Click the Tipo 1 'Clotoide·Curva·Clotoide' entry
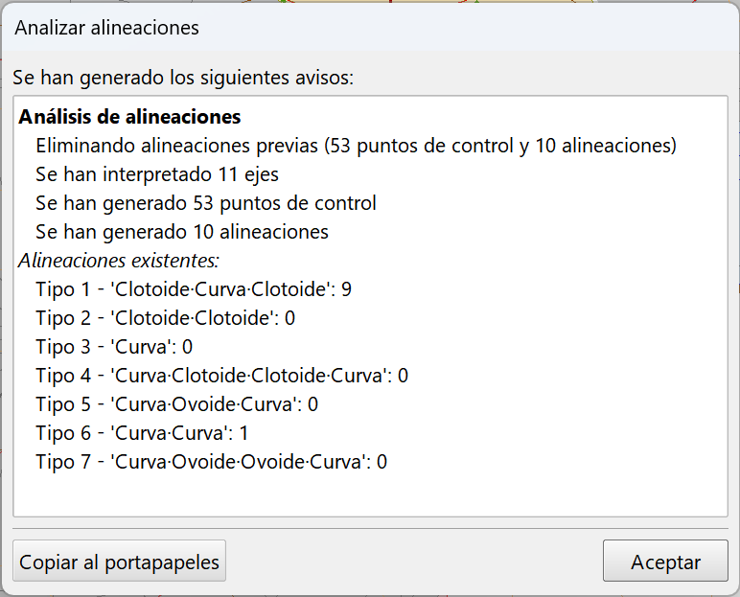The width and height of the screenshot is (740, 597). 194,288
